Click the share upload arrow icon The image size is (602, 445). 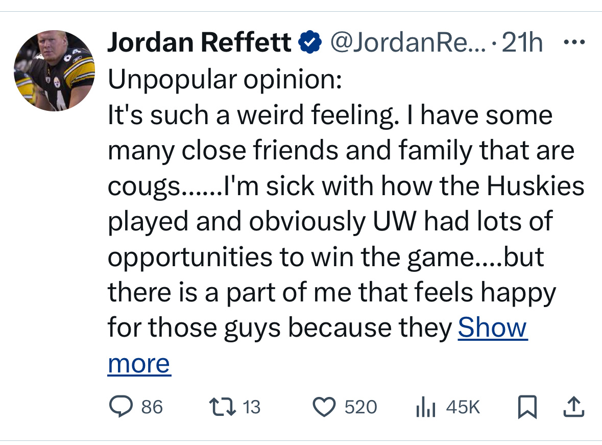pyautogui.click(x=573, y=407)
